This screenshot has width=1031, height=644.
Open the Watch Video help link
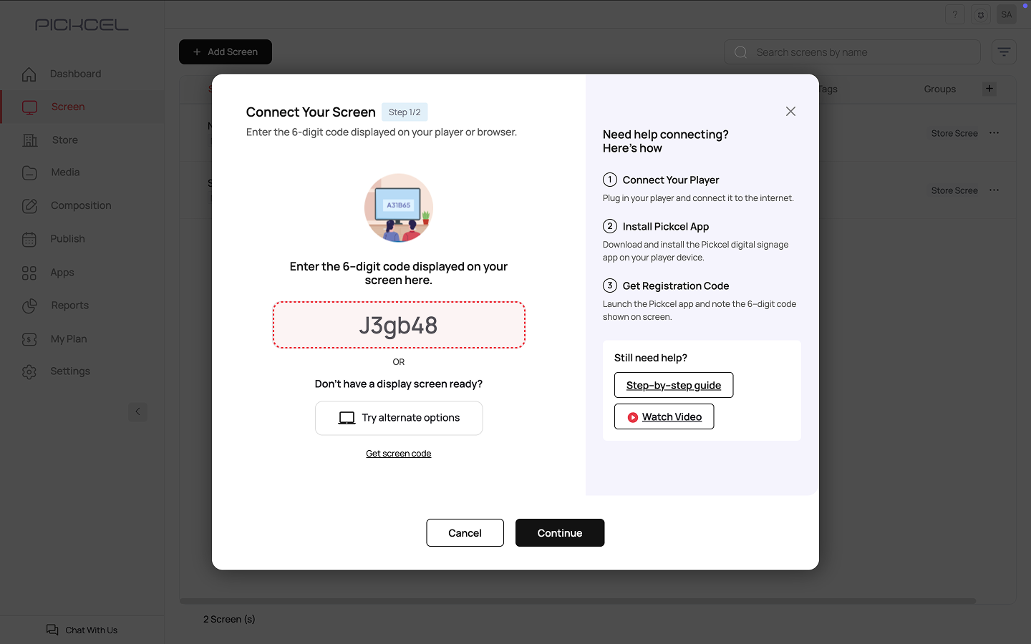coord(664,416)
